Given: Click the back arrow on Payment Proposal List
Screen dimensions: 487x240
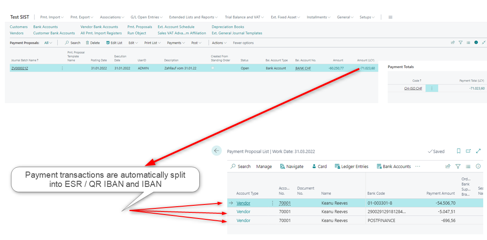Looking at the screenshot, I should (216, 151).
